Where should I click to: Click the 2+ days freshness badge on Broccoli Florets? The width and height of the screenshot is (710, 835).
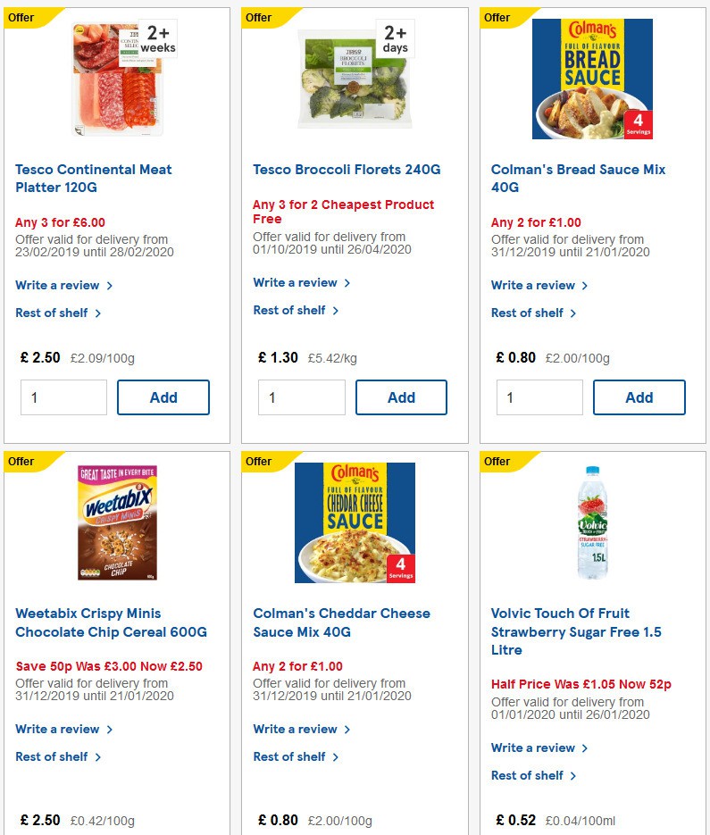[x=394, y=38]
